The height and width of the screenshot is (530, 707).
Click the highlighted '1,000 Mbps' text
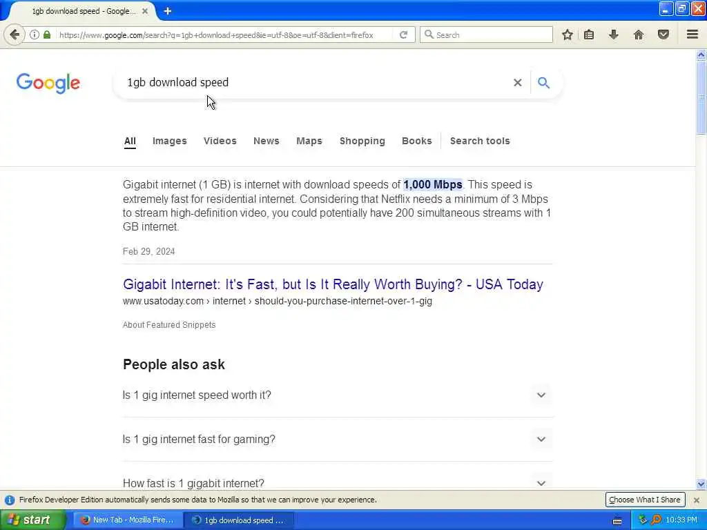pos(433,185)
